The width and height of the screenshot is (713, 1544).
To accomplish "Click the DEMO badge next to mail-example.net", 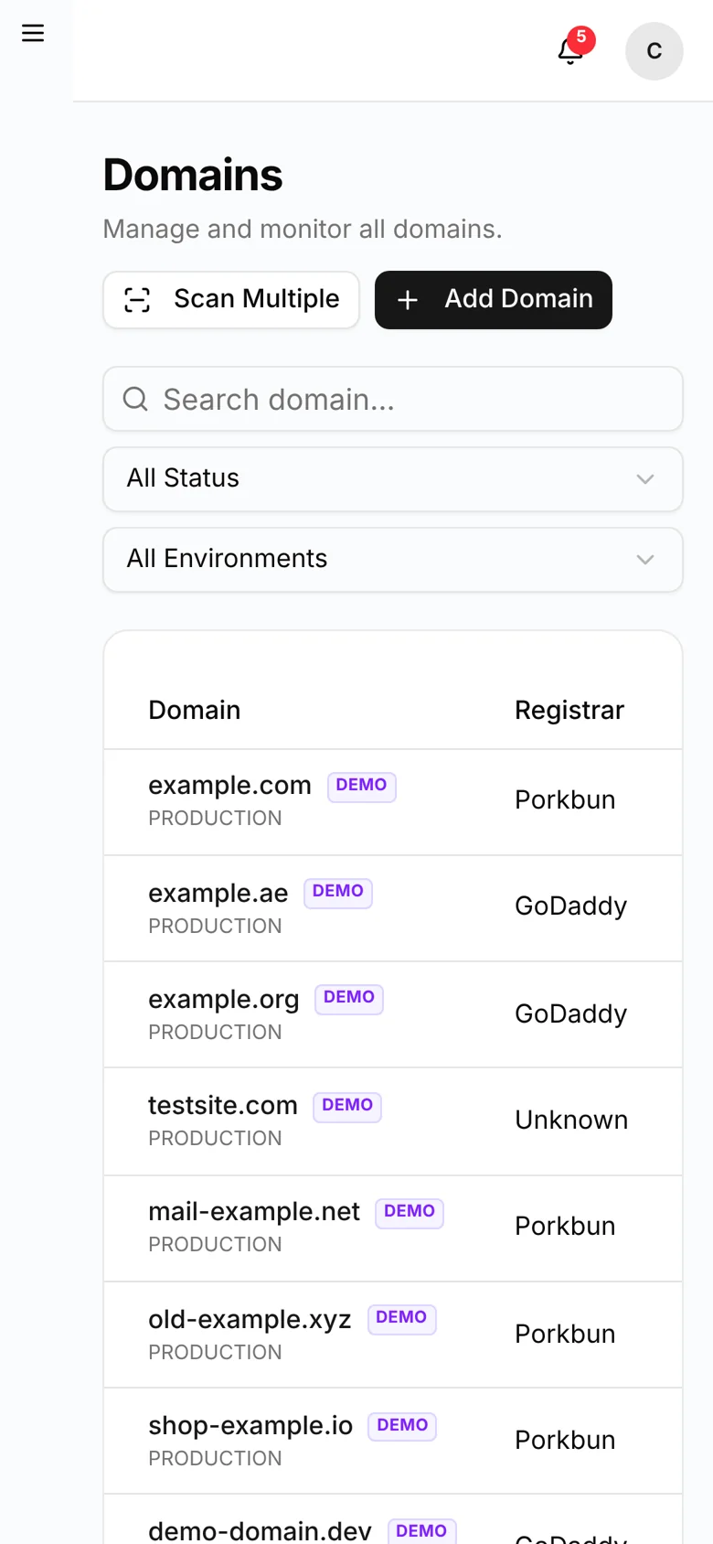I will coord(410,1212).
